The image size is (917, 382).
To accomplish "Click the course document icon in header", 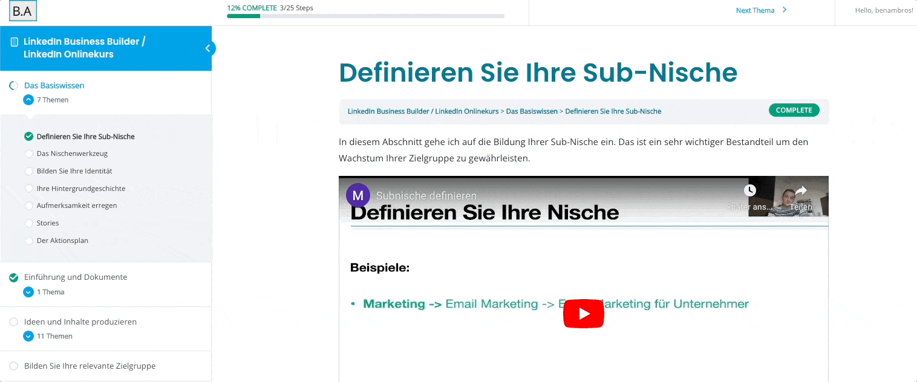I will [x=15, y=42].
